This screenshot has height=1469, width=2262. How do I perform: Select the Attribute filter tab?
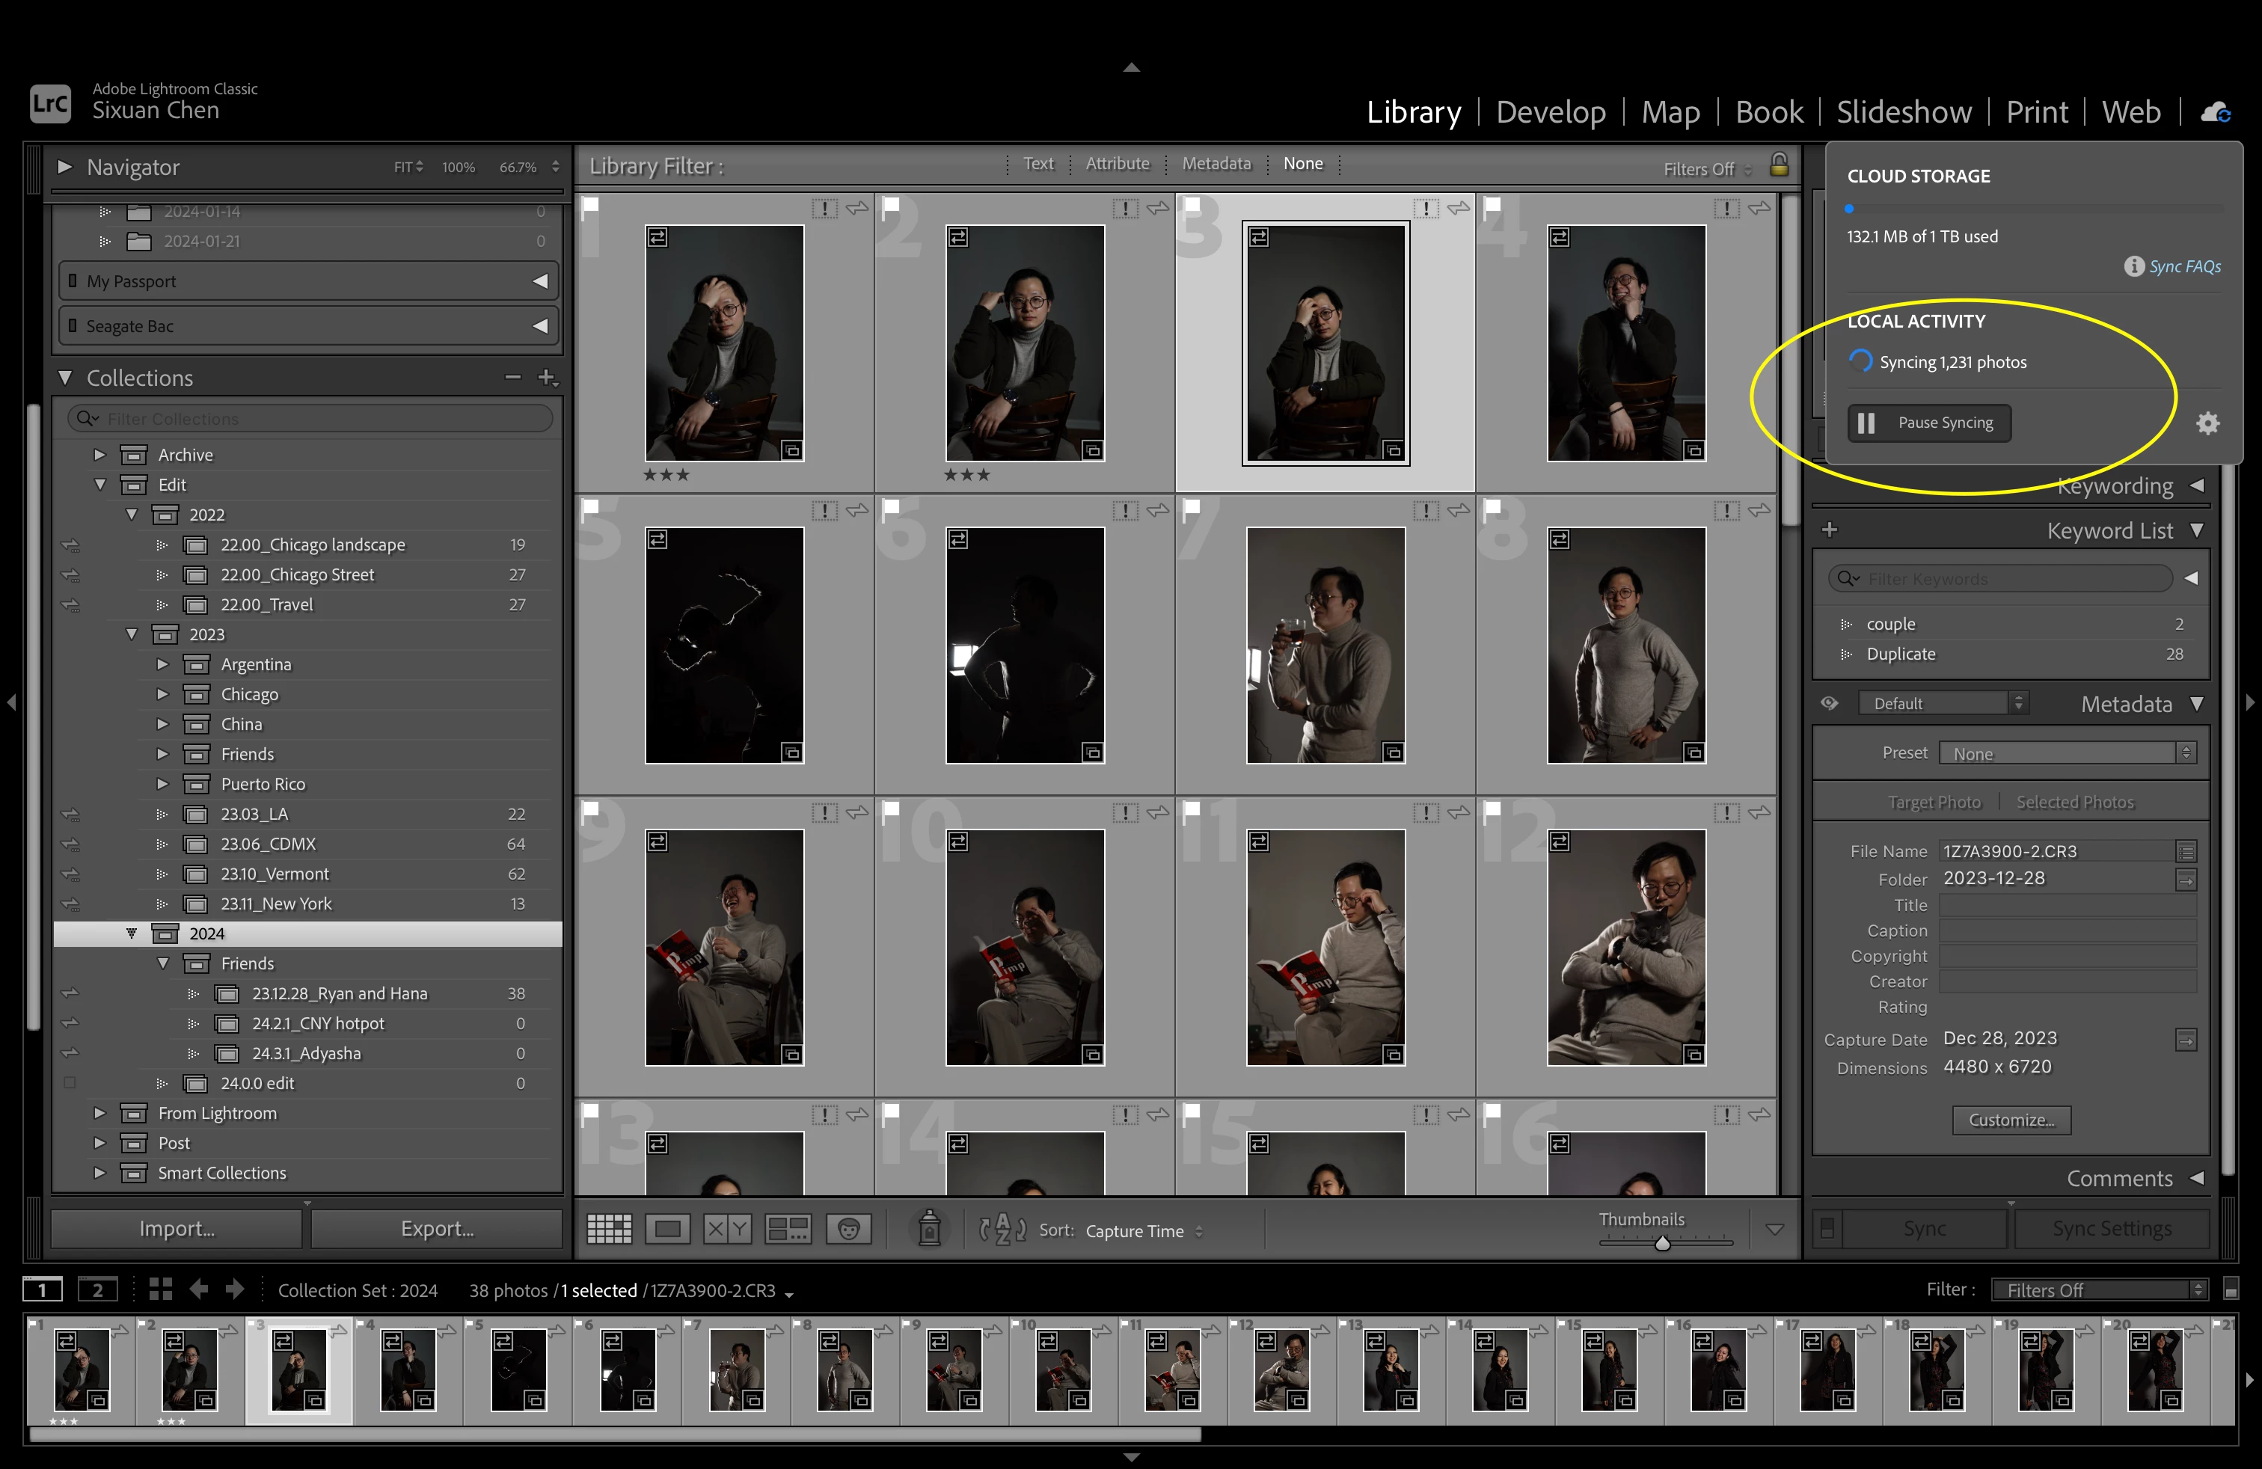[1117, 164]
